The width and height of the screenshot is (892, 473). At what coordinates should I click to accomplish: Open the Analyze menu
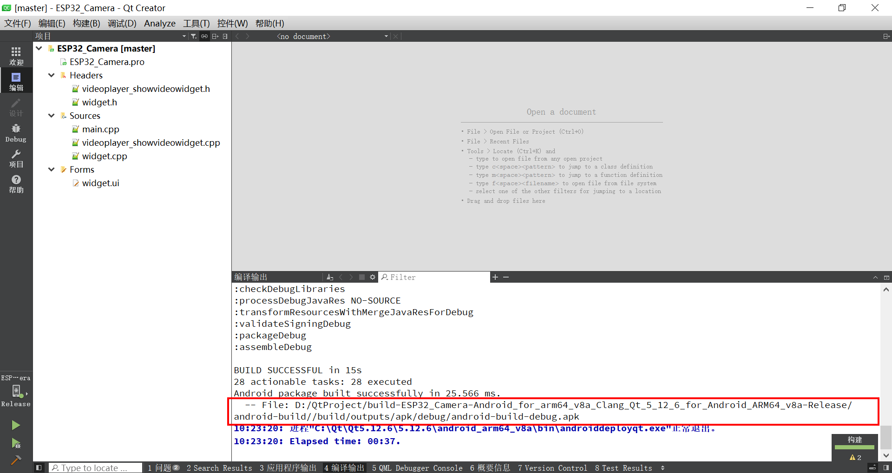(x=160, y=23)
